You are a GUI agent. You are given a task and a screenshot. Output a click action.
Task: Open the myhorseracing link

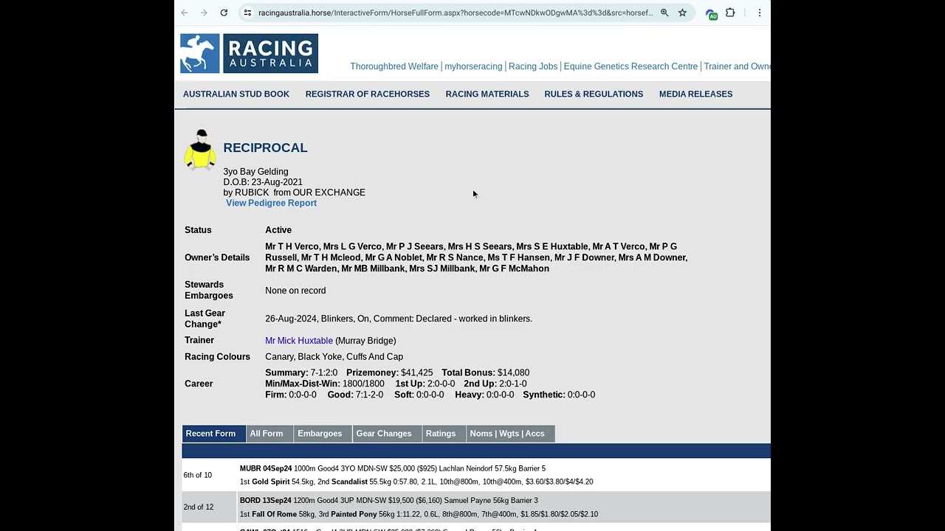coord(473,66)
